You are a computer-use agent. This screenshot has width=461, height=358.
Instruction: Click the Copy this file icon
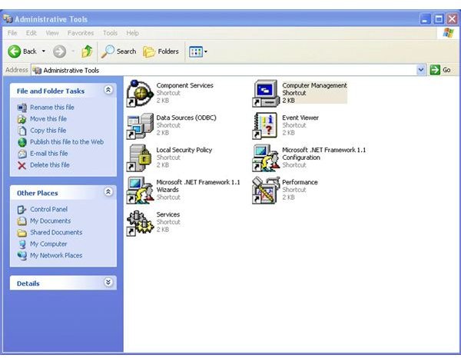click(x=22, y=131)
